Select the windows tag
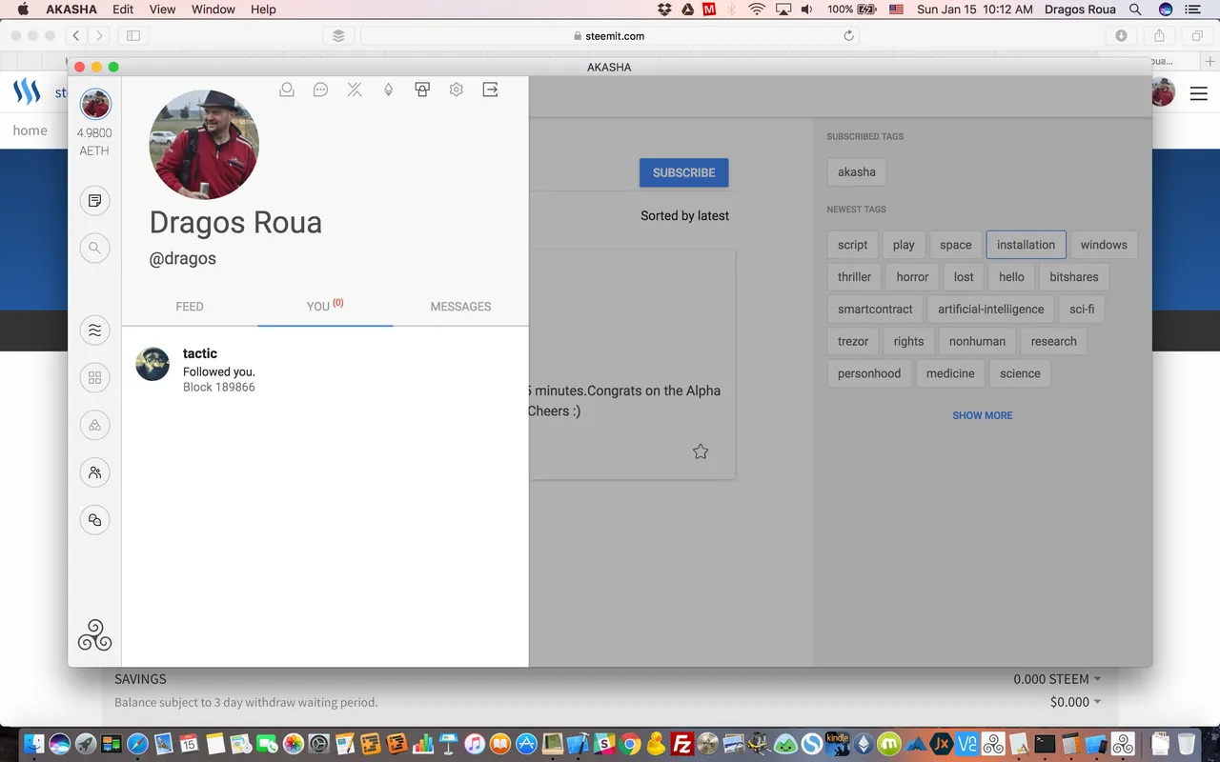The image size is (1220, 762). 1104,245
